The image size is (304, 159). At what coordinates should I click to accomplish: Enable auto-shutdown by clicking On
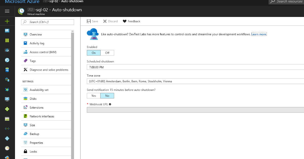click(93, 53)
